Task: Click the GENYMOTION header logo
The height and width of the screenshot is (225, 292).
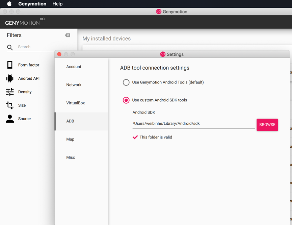Action: (x=25, y=22)
